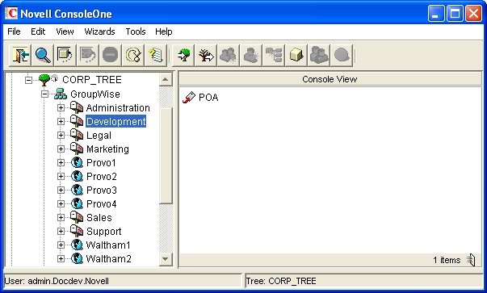
Task: Select the Development tree item
Action: pyautogui.click(x=115, y=121)
